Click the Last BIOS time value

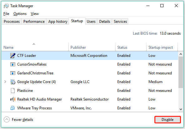(170, 33)
